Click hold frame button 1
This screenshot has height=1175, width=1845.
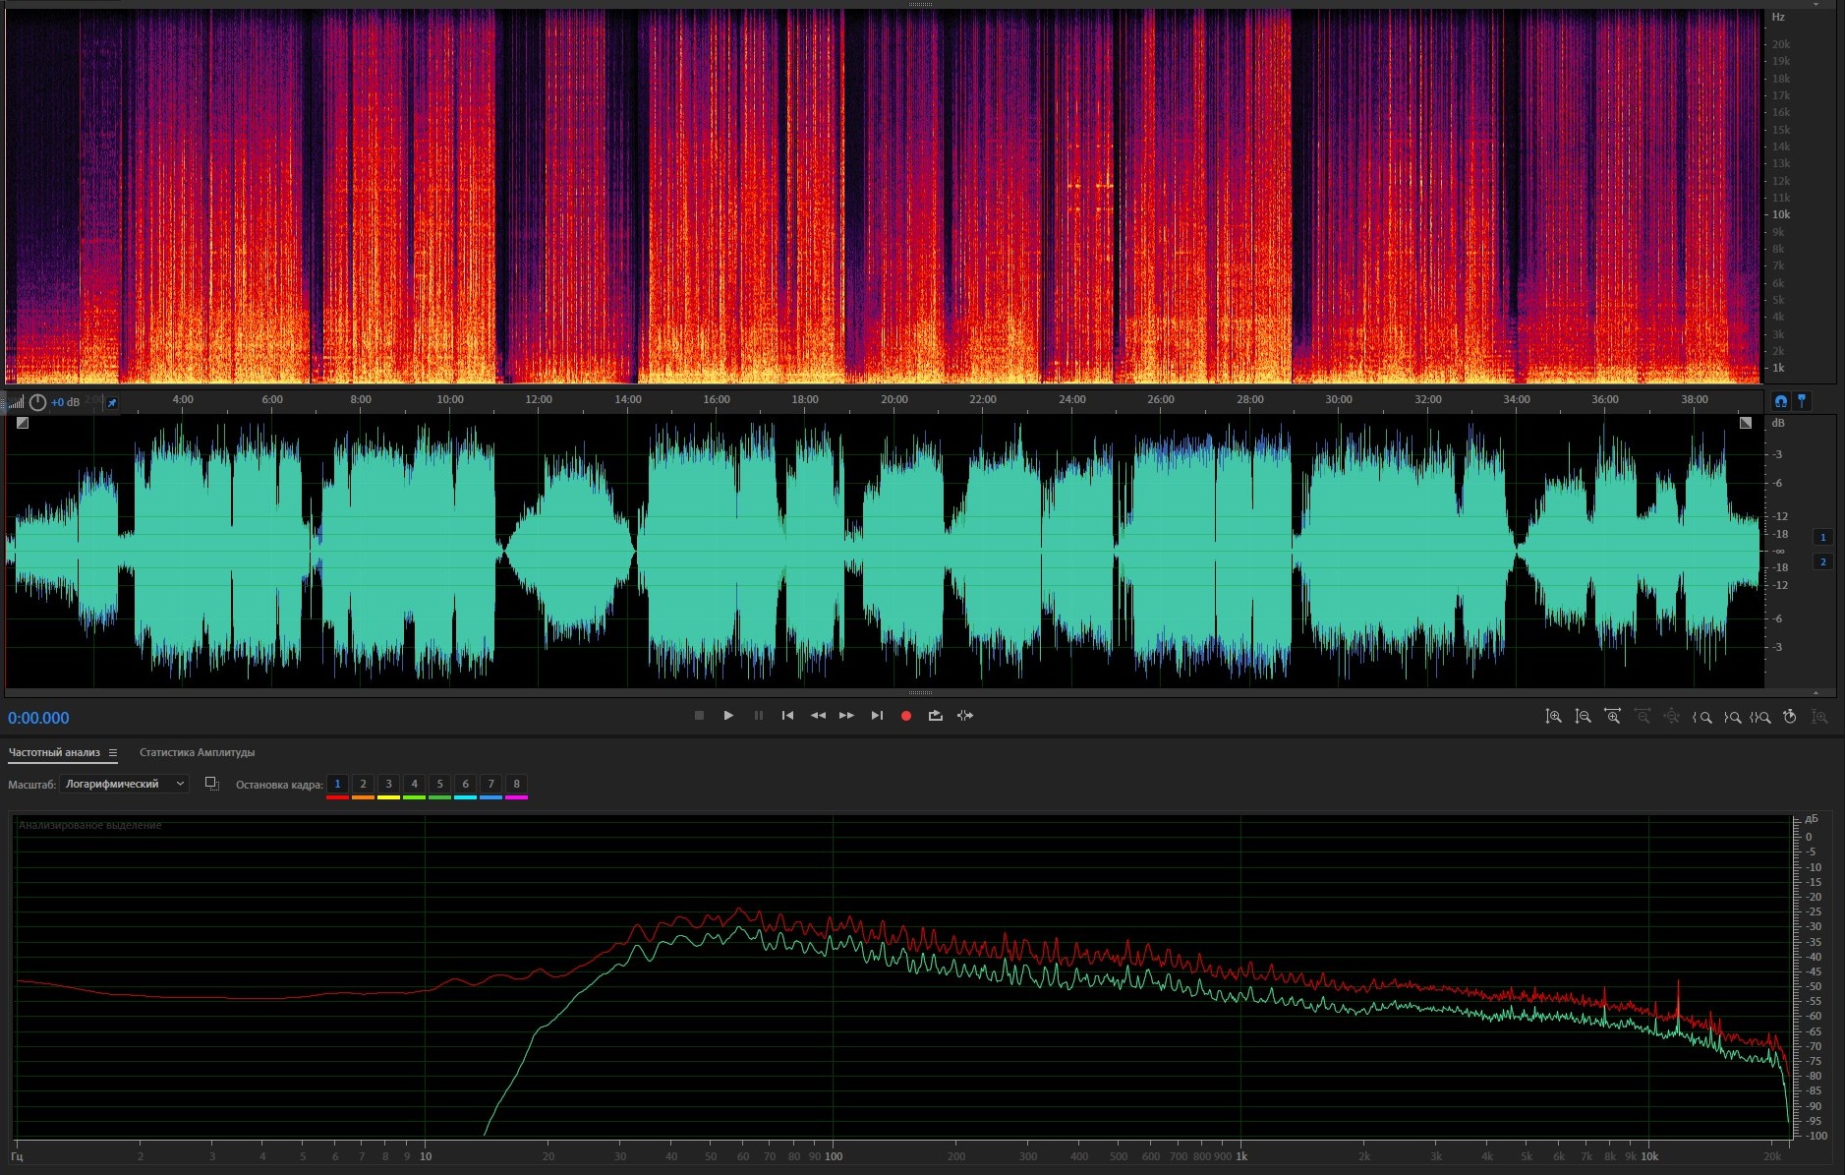pos(337,784)
